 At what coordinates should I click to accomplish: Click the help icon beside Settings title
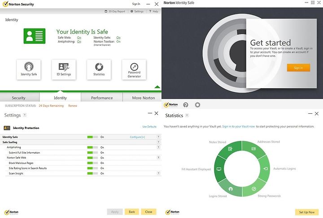[25, 115]
